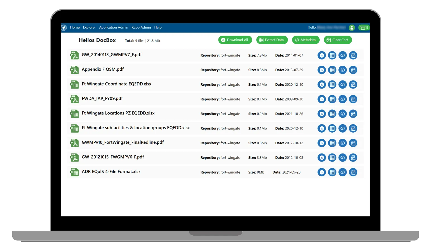Show metadata for Appendix F QSM.pdf

click(343, 70)
